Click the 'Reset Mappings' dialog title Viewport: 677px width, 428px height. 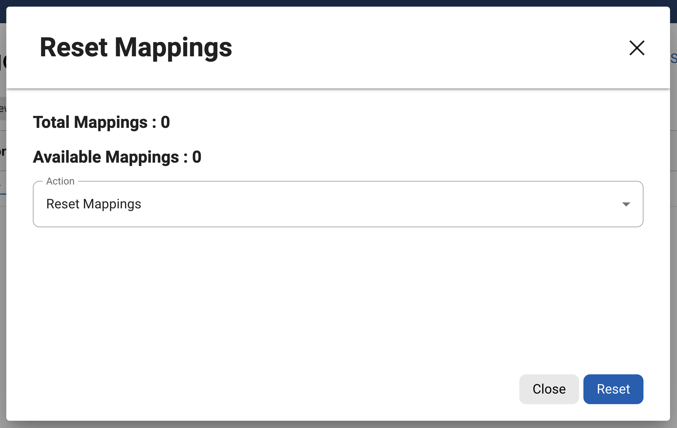(136, 48)
